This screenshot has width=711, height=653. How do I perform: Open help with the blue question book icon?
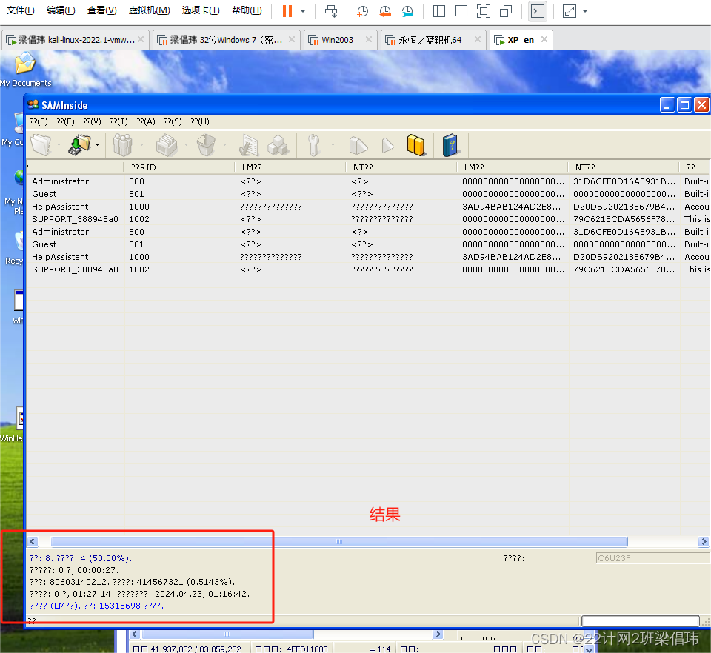pos(450,145)
